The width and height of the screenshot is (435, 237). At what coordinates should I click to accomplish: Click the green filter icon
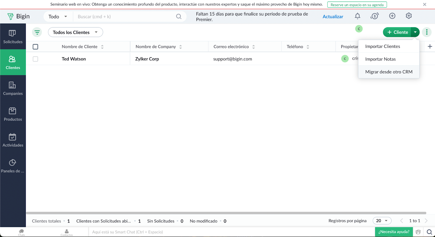37,32
